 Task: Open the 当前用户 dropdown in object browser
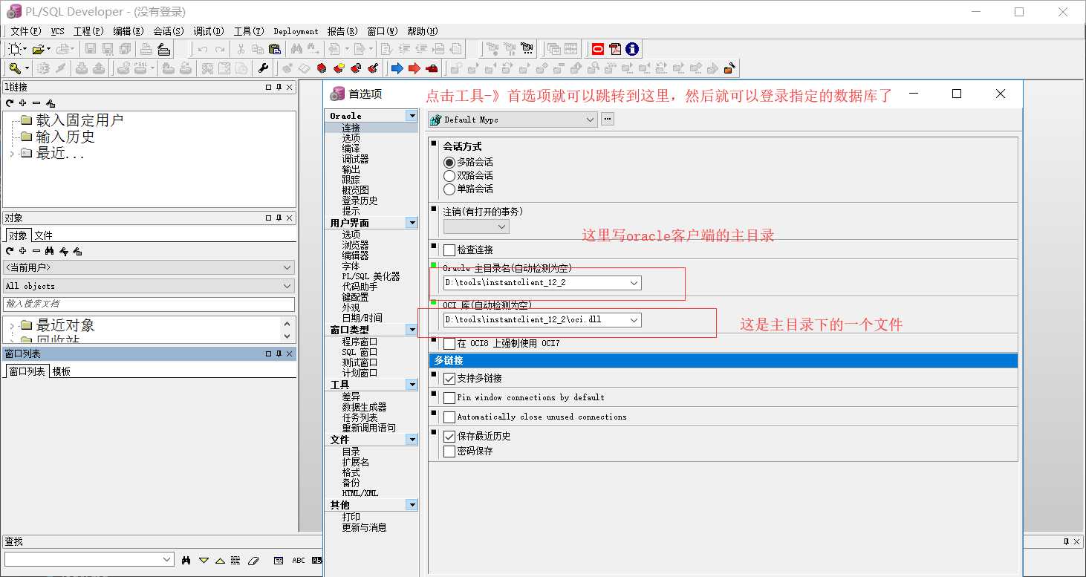click(x=287, y=267)
